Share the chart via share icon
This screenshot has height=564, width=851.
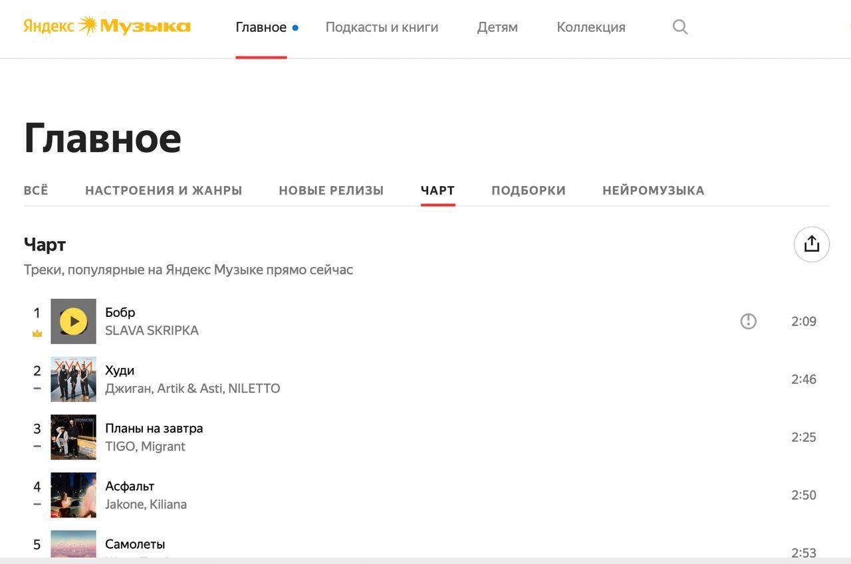click(x=811, y=244)
